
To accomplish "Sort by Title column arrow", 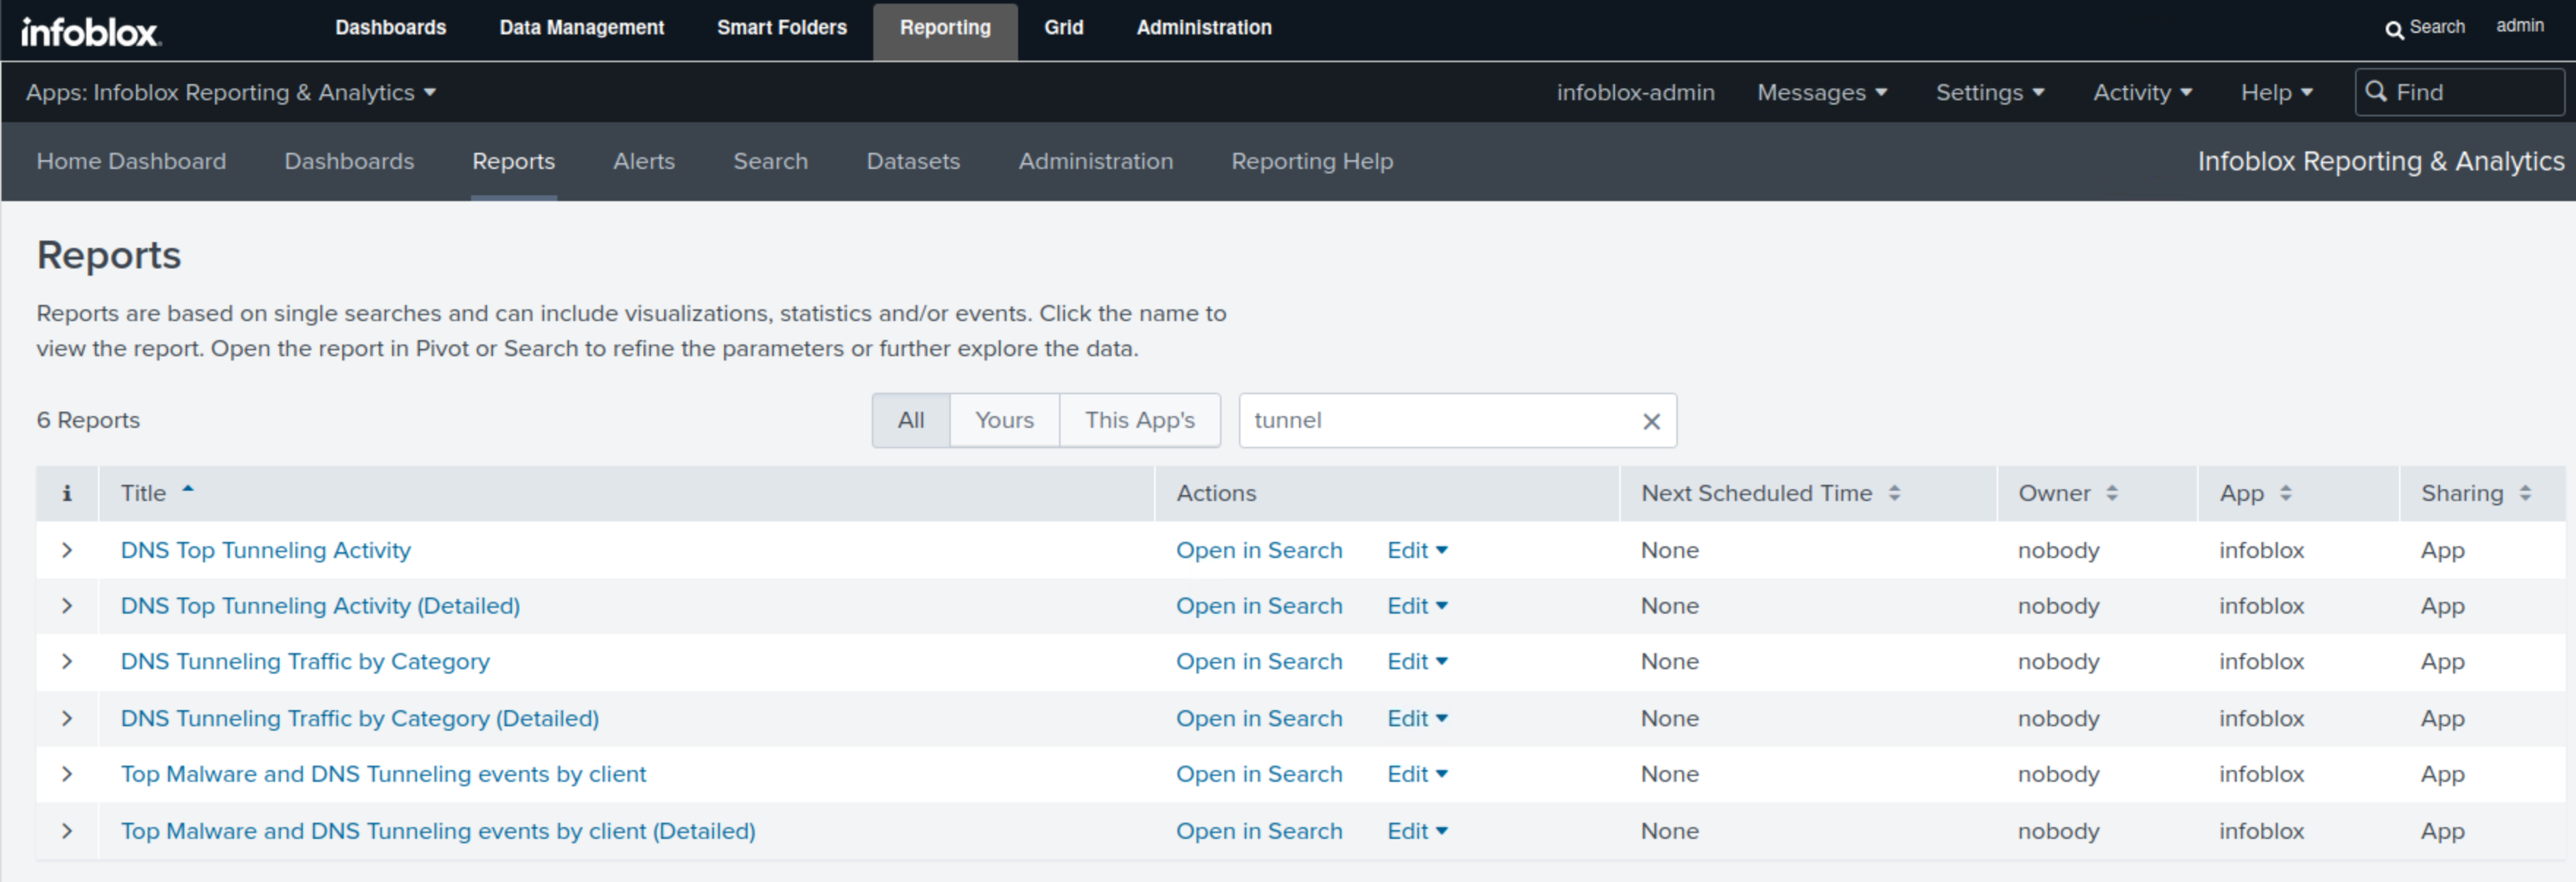I will 187,490.
